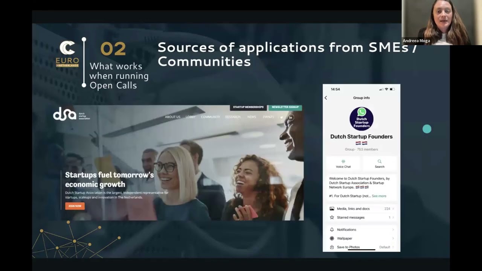Open the Media, links and docs row

[x=361, y=209]
